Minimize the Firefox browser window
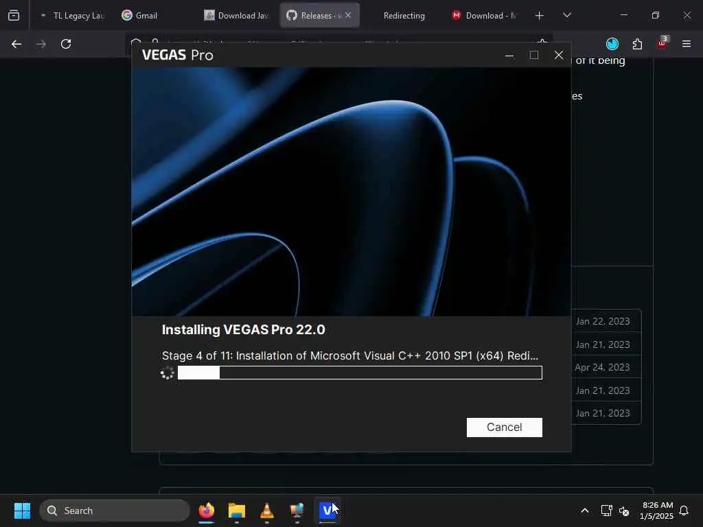The width and height of the screenshot is (703, 527). [x=623, y=15]
